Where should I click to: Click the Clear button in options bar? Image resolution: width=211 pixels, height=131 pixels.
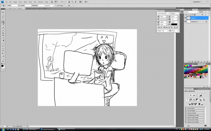[69, 5]
